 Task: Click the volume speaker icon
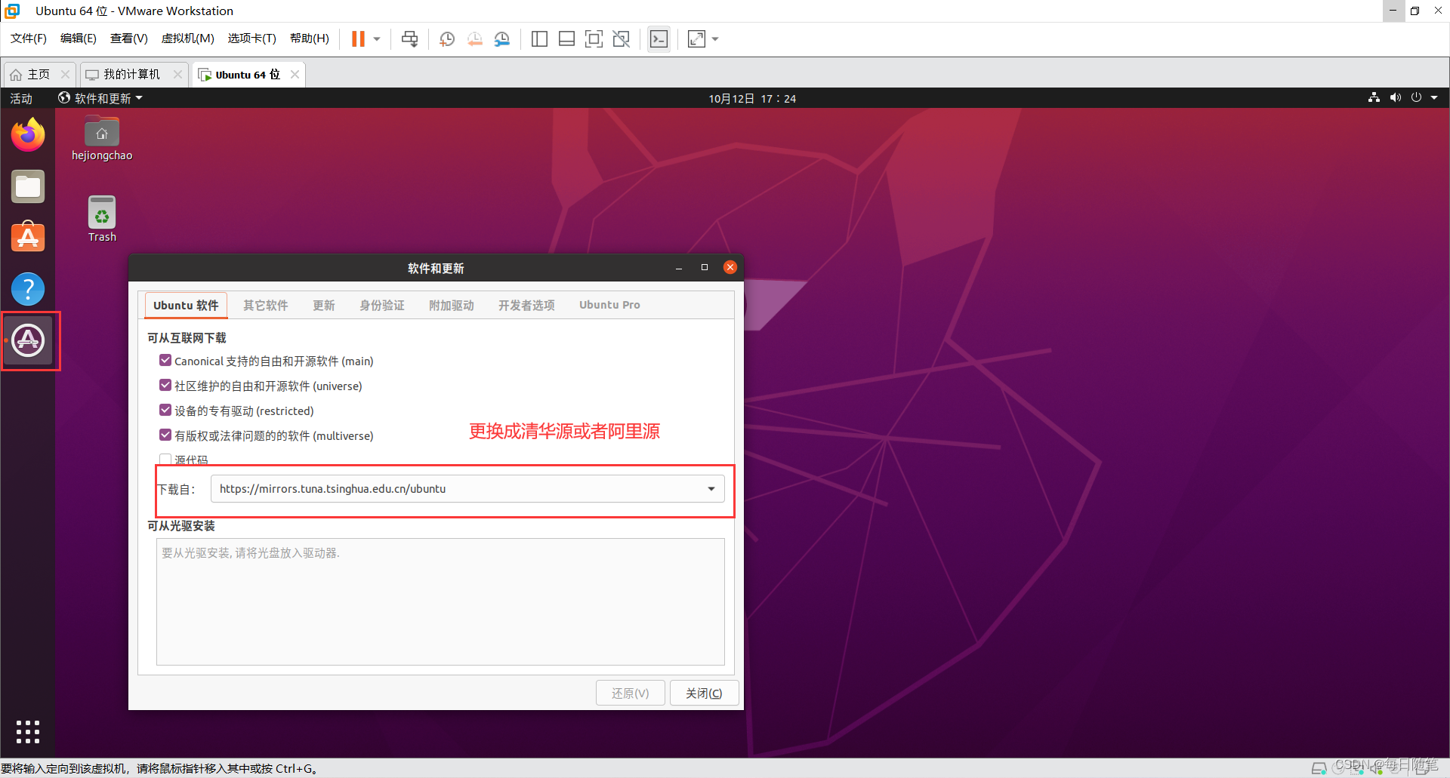pyautogui.click(x=1395, y=97)
